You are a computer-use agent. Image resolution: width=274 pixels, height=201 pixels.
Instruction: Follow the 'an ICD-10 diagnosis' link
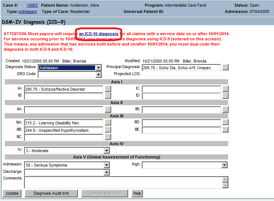point(99,34)
